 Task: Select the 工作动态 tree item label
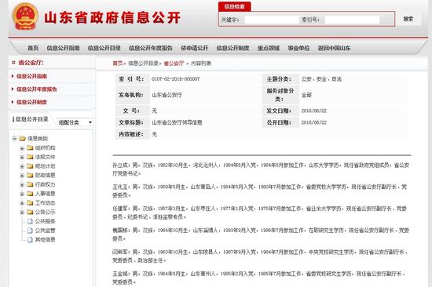click(46, 203)
